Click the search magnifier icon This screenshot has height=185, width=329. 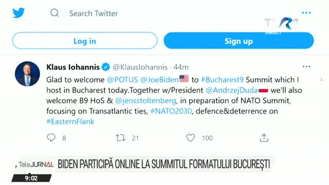[x=54, y=13]
